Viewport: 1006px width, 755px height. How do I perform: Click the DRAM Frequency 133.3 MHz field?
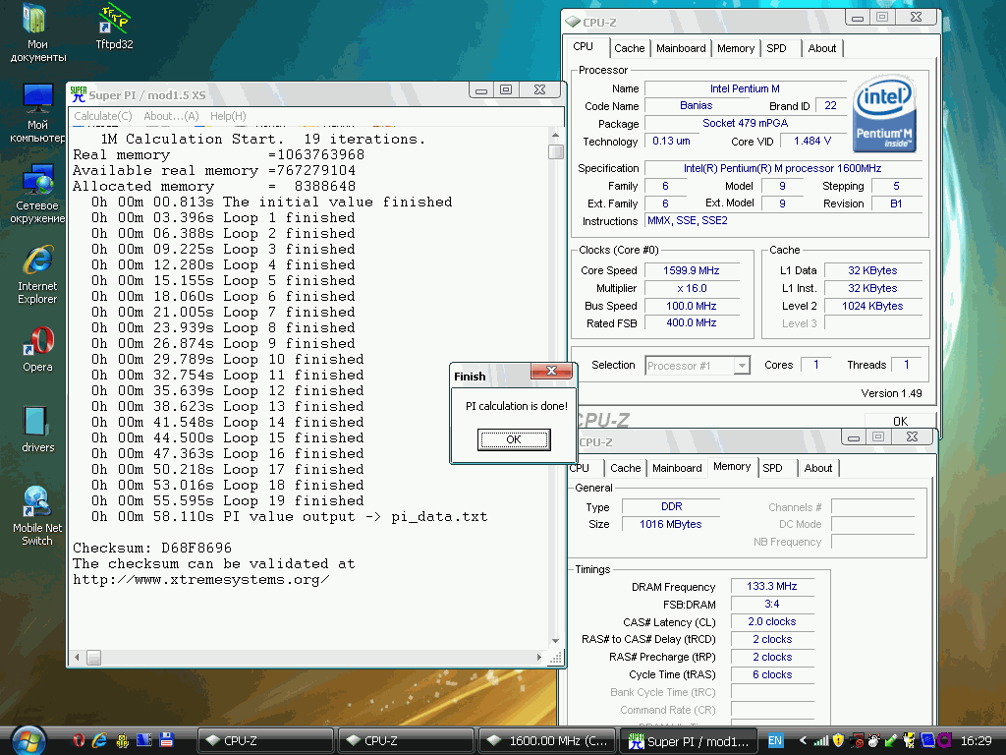click(772, 586)
